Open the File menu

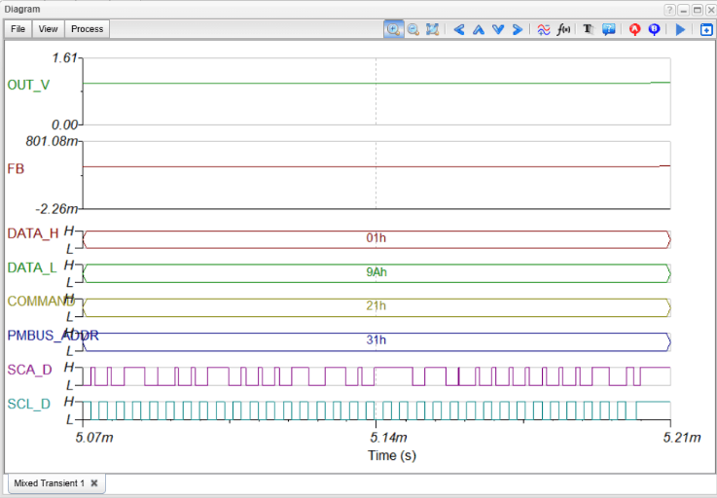pyautogui.click(x=18, y=29)
